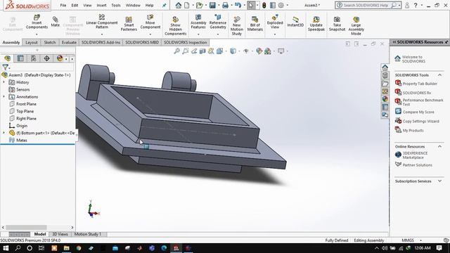450x253 pixels.
Task: Click the Print icon
Action: 225,5
